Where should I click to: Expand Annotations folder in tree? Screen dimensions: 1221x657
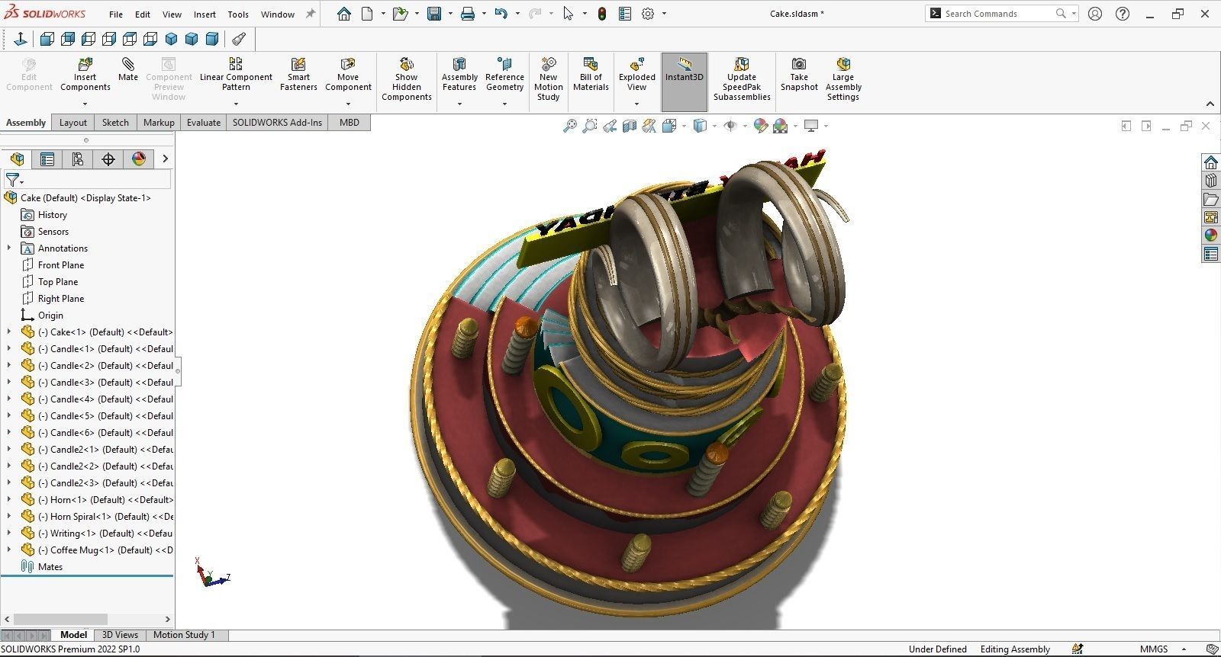tap(9, 248)
